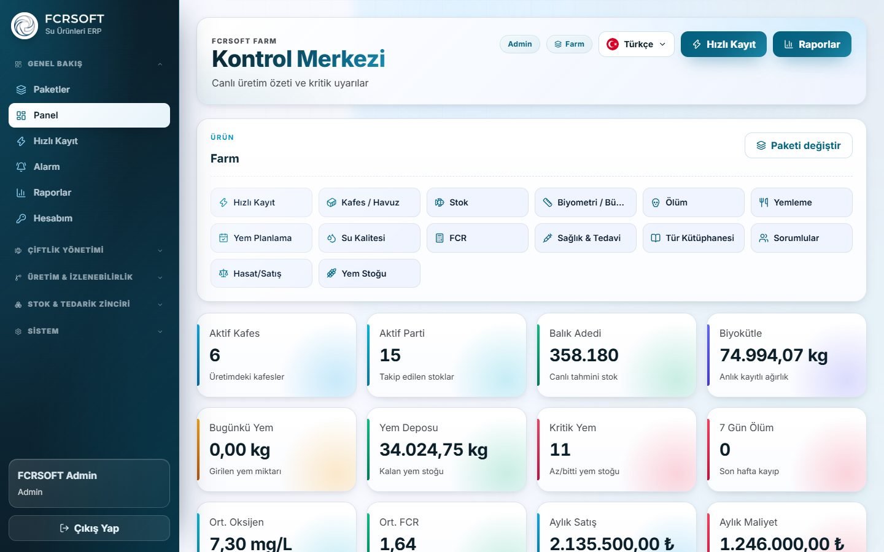
Task: Click the skull icon on Ölüm tile
Action: click(x=656, y=202)
